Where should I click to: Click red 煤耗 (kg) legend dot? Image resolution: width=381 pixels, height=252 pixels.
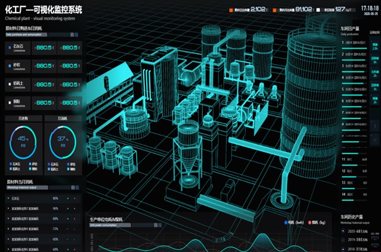[x=310, y=222]
